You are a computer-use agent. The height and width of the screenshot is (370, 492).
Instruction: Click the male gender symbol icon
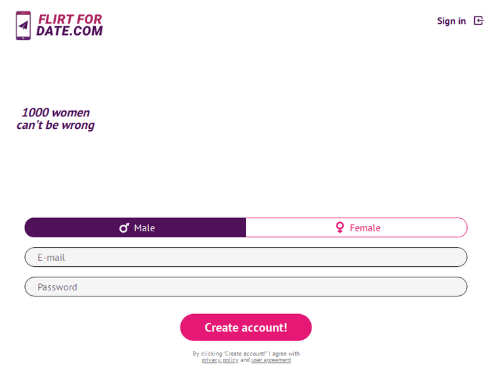click(124, 228)
